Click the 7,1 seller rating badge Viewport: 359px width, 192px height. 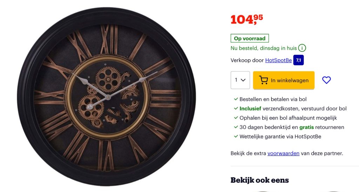pyautogui.click(x=298, y=60)
